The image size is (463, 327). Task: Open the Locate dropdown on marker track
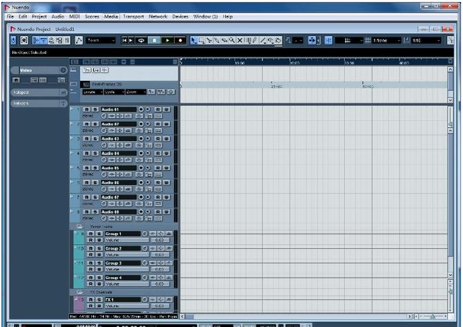[x=93, y=92]
